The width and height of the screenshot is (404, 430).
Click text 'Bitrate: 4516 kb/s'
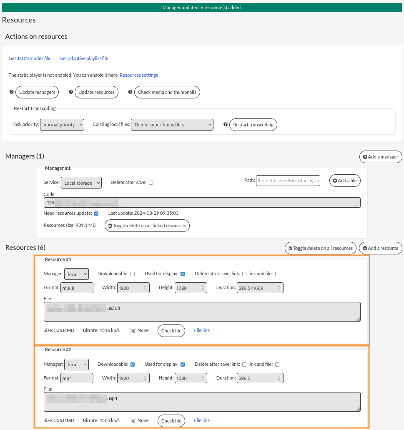coord(101,330)
